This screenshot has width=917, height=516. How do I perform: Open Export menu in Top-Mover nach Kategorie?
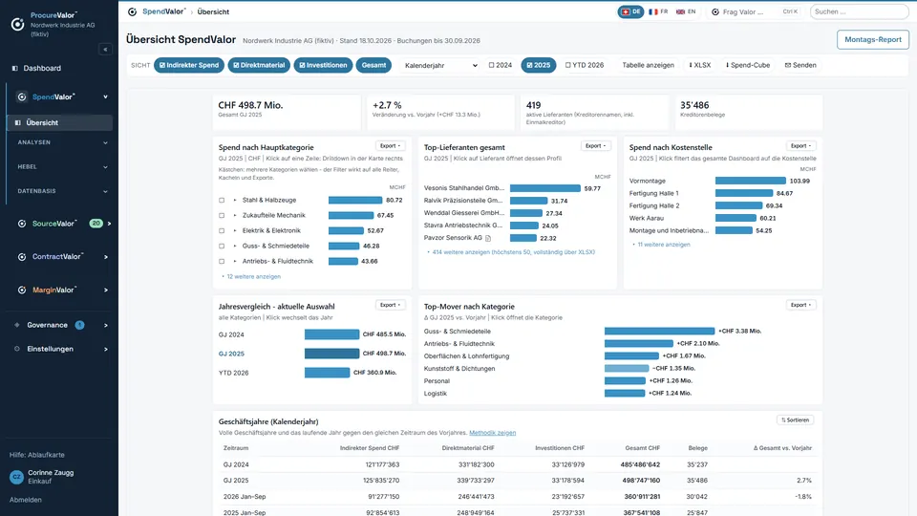[x=800, y=305]
